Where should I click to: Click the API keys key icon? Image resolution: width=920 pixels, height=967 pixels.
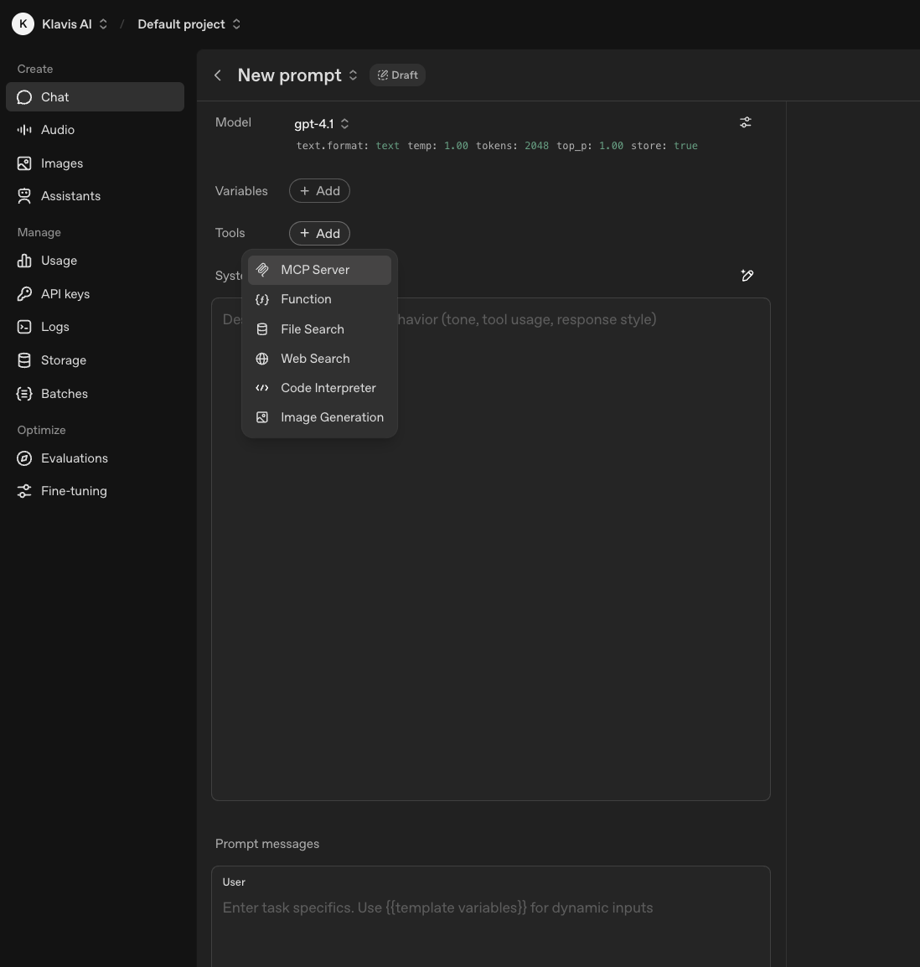click(x=24, y=294)
